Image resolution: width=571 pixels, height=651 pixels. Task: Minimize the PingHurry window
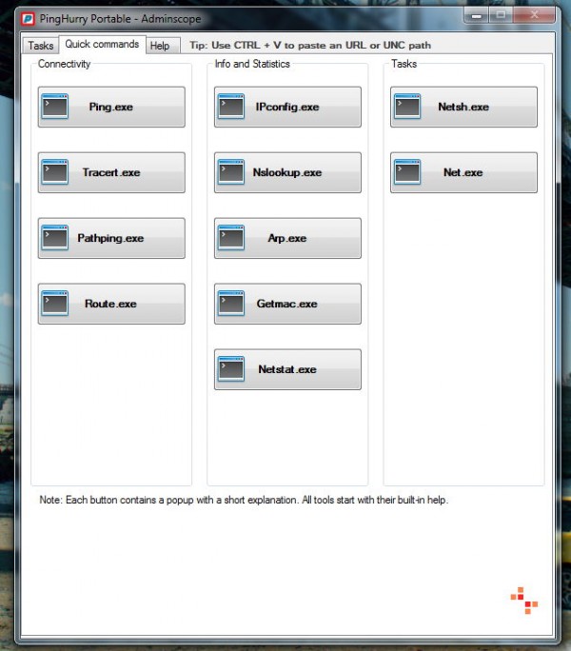[x=477, y=15]
